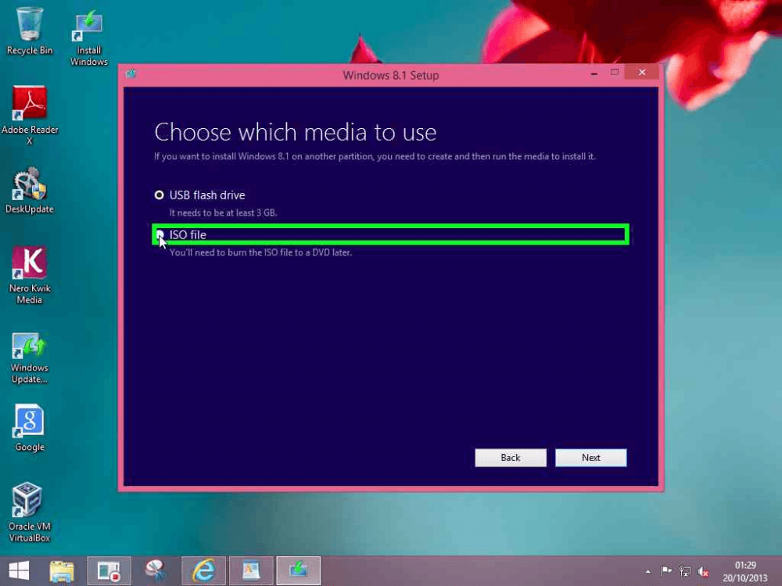The width and height of the screenshot is (782, 586).
Task: Select the Oracle VM VirtualBox desktop icon
Action: [30, 513]
